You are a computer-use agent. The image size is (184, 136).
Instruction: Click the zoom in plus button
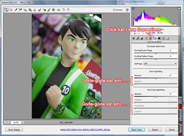(x=9, y=122)
